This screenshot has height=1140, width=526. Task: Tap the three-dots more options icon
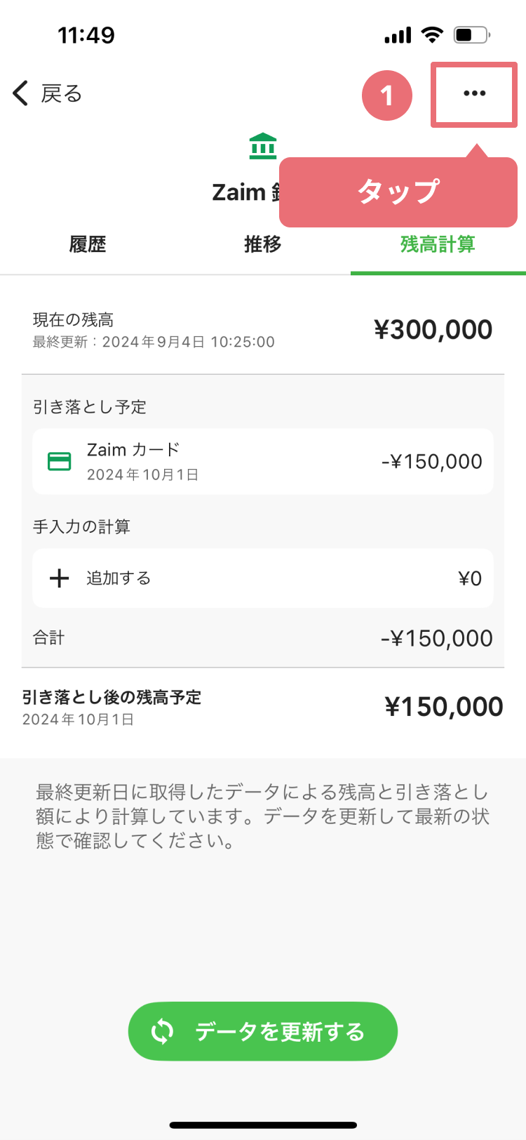click(x=474, y=93)
